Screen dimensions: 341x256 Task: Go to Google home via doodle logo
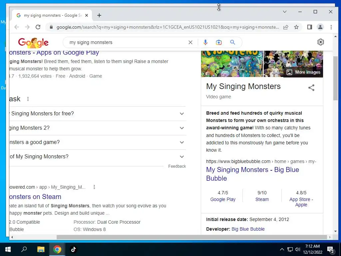[x=33, y=42]
